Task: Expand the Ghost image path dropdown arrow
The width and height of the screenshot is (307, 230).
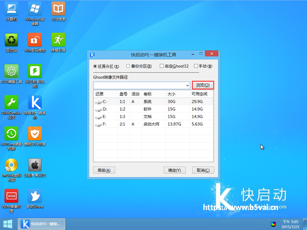Action: click(x=187, y=85)
